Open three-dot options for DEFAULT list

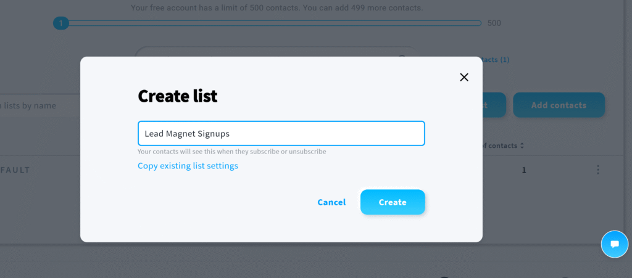[597, 170]
